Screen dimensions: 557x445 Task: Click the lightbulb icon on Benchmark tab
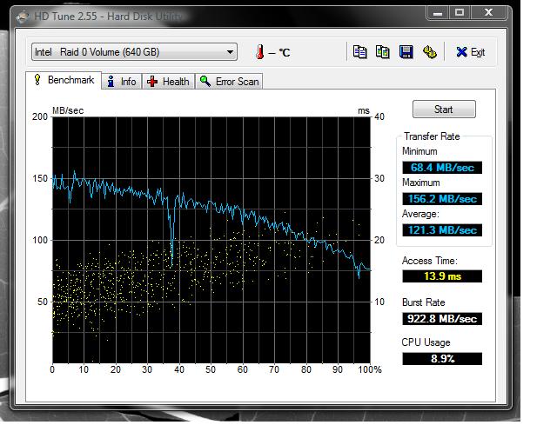(37, 79)
